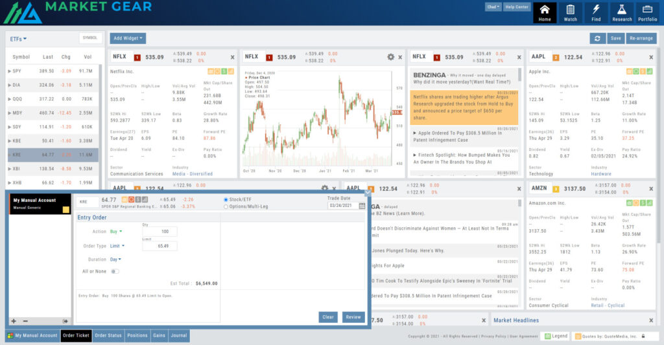Screen dimensions: 664x345
Task: Click the quick-action icons next to Amazon.com Inc.
Action: click(x=639, y=203)
